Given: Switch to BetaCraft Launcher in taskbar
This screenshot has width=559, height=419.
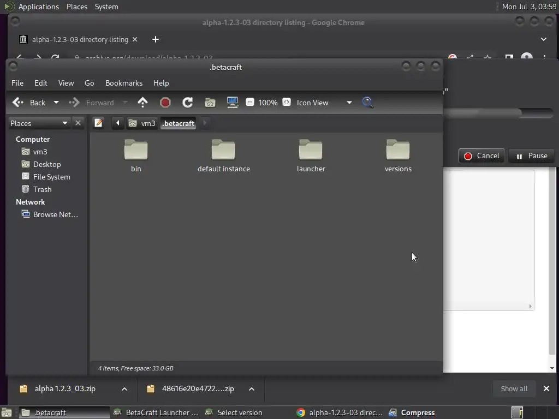Looking at the screenshot, I should [x=156, y=412].
